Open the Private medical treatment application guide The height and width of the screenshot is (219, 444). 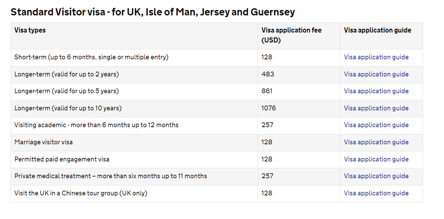click(x=376, y=176)
